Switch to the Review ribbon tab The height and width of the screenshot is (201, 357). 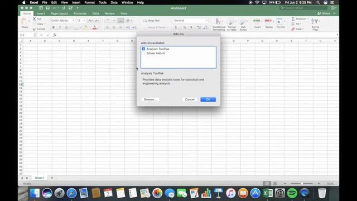[x=109, y=13]
